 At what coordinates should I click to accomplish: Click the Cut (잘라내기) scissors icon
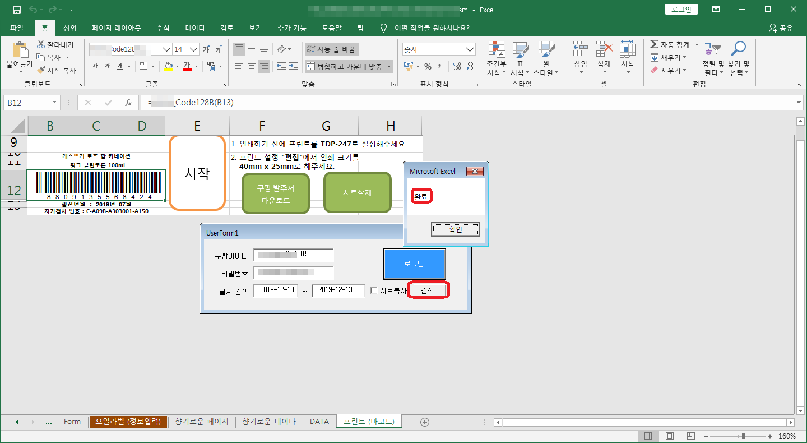[41, 44]
